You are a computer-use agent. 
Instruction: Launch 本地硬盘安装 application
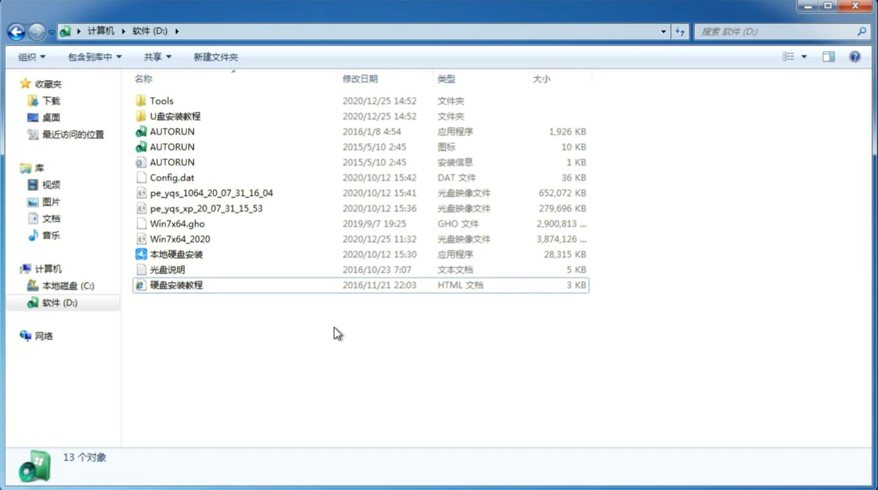[x=176, y=254]
